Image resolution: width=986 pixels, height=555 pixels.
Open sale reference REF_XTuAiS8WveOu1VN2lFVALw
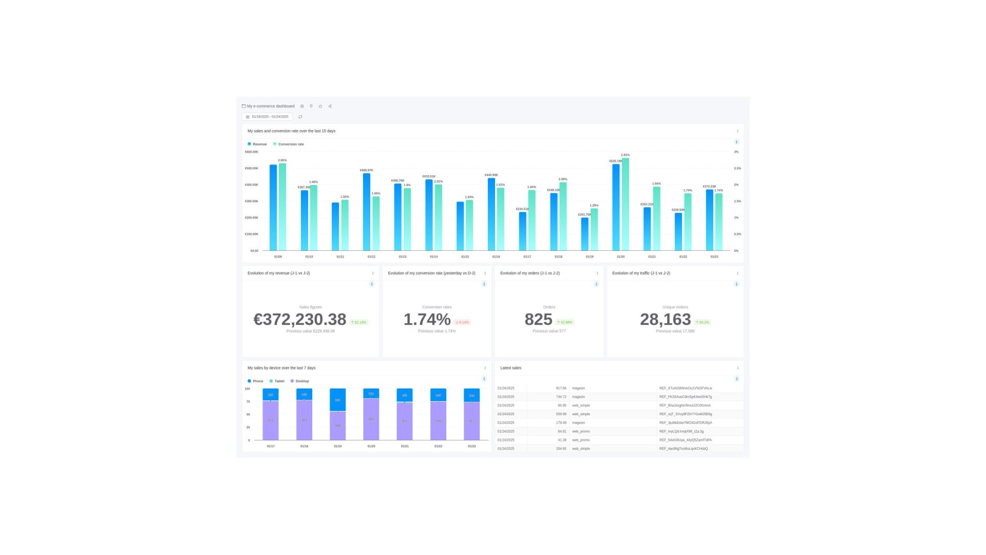pos(686,388)
